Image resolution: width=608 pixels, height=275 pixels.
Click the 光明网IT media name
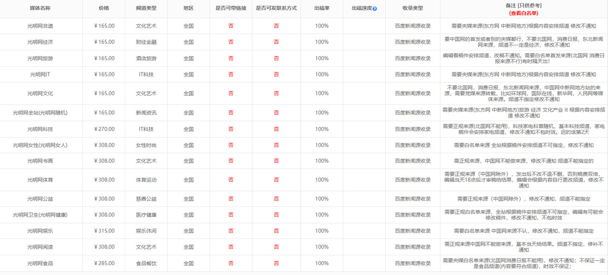pos(40,74)
